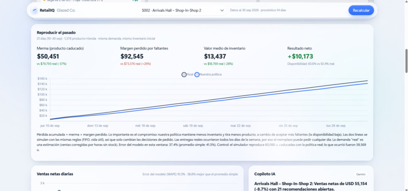This screenshot has height=191, width=408.
Task: Click the 'Disponibilidad: 83.6% vs 92.4% real' text
Action: tap(311, 64)
